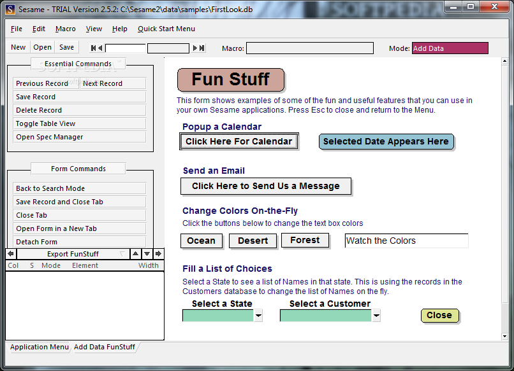Click Open Form in a New Tab

pyautogui.click(x=80, y=228)
